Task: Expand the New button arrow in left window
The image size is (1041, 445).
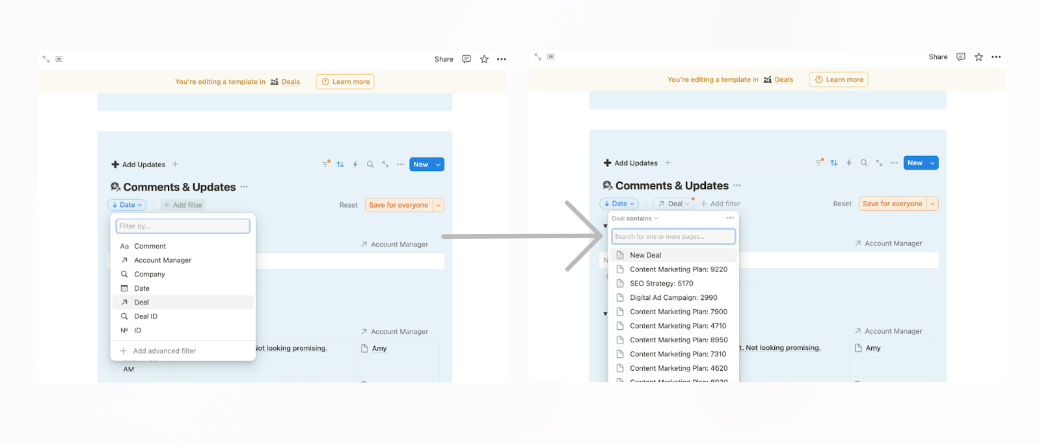Action: 439,165
